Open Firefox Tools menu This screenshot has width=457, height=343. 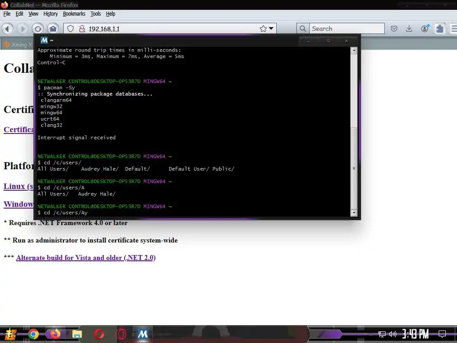coord(96,14)
